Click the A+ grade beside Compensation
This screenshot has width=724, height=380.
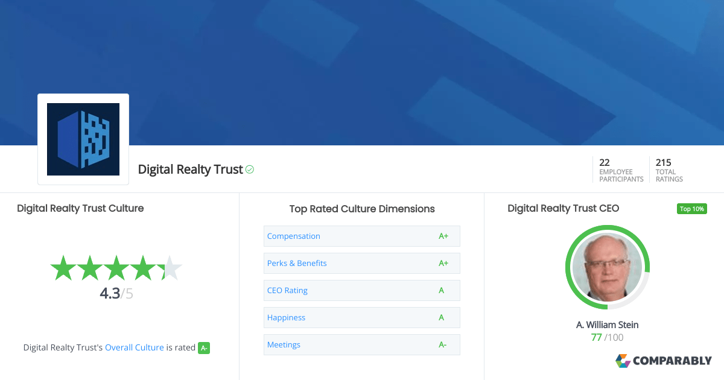pyautogui.click(x=443, y=236)
